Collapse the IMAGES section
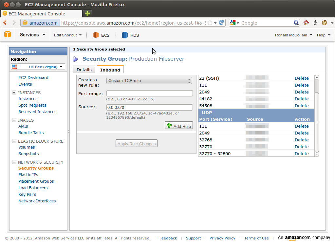Screen dimensions: 335x247 coord(14,120)
